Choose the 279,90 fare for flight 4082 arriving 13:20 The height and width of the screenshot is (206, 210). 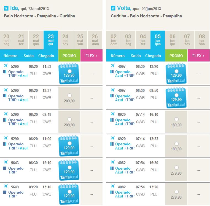click(176, 192)
